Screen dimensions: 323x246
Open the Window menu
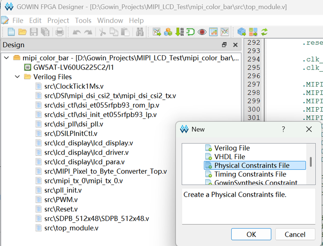tap(110, 20)
